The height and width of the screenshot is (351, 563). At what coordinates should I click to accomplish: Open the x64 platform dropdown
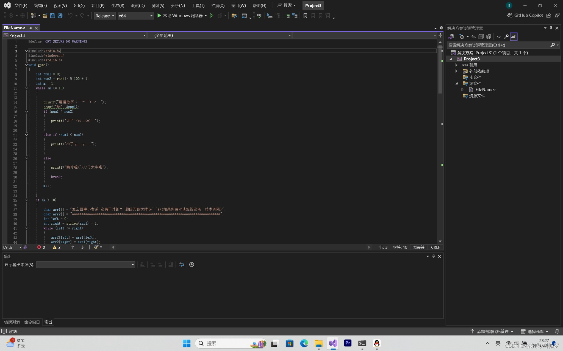tap(135, 16)
